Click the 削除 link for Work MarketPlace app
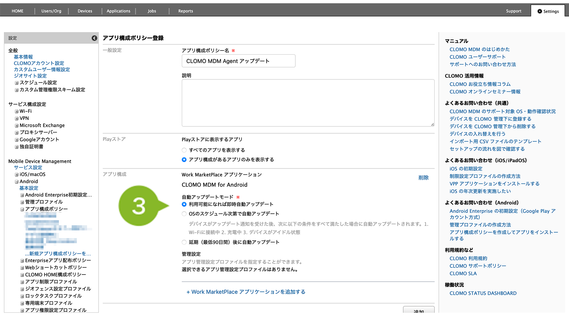Image resolution: width=569 pixels, height=320 pixels. pos(423,178)
